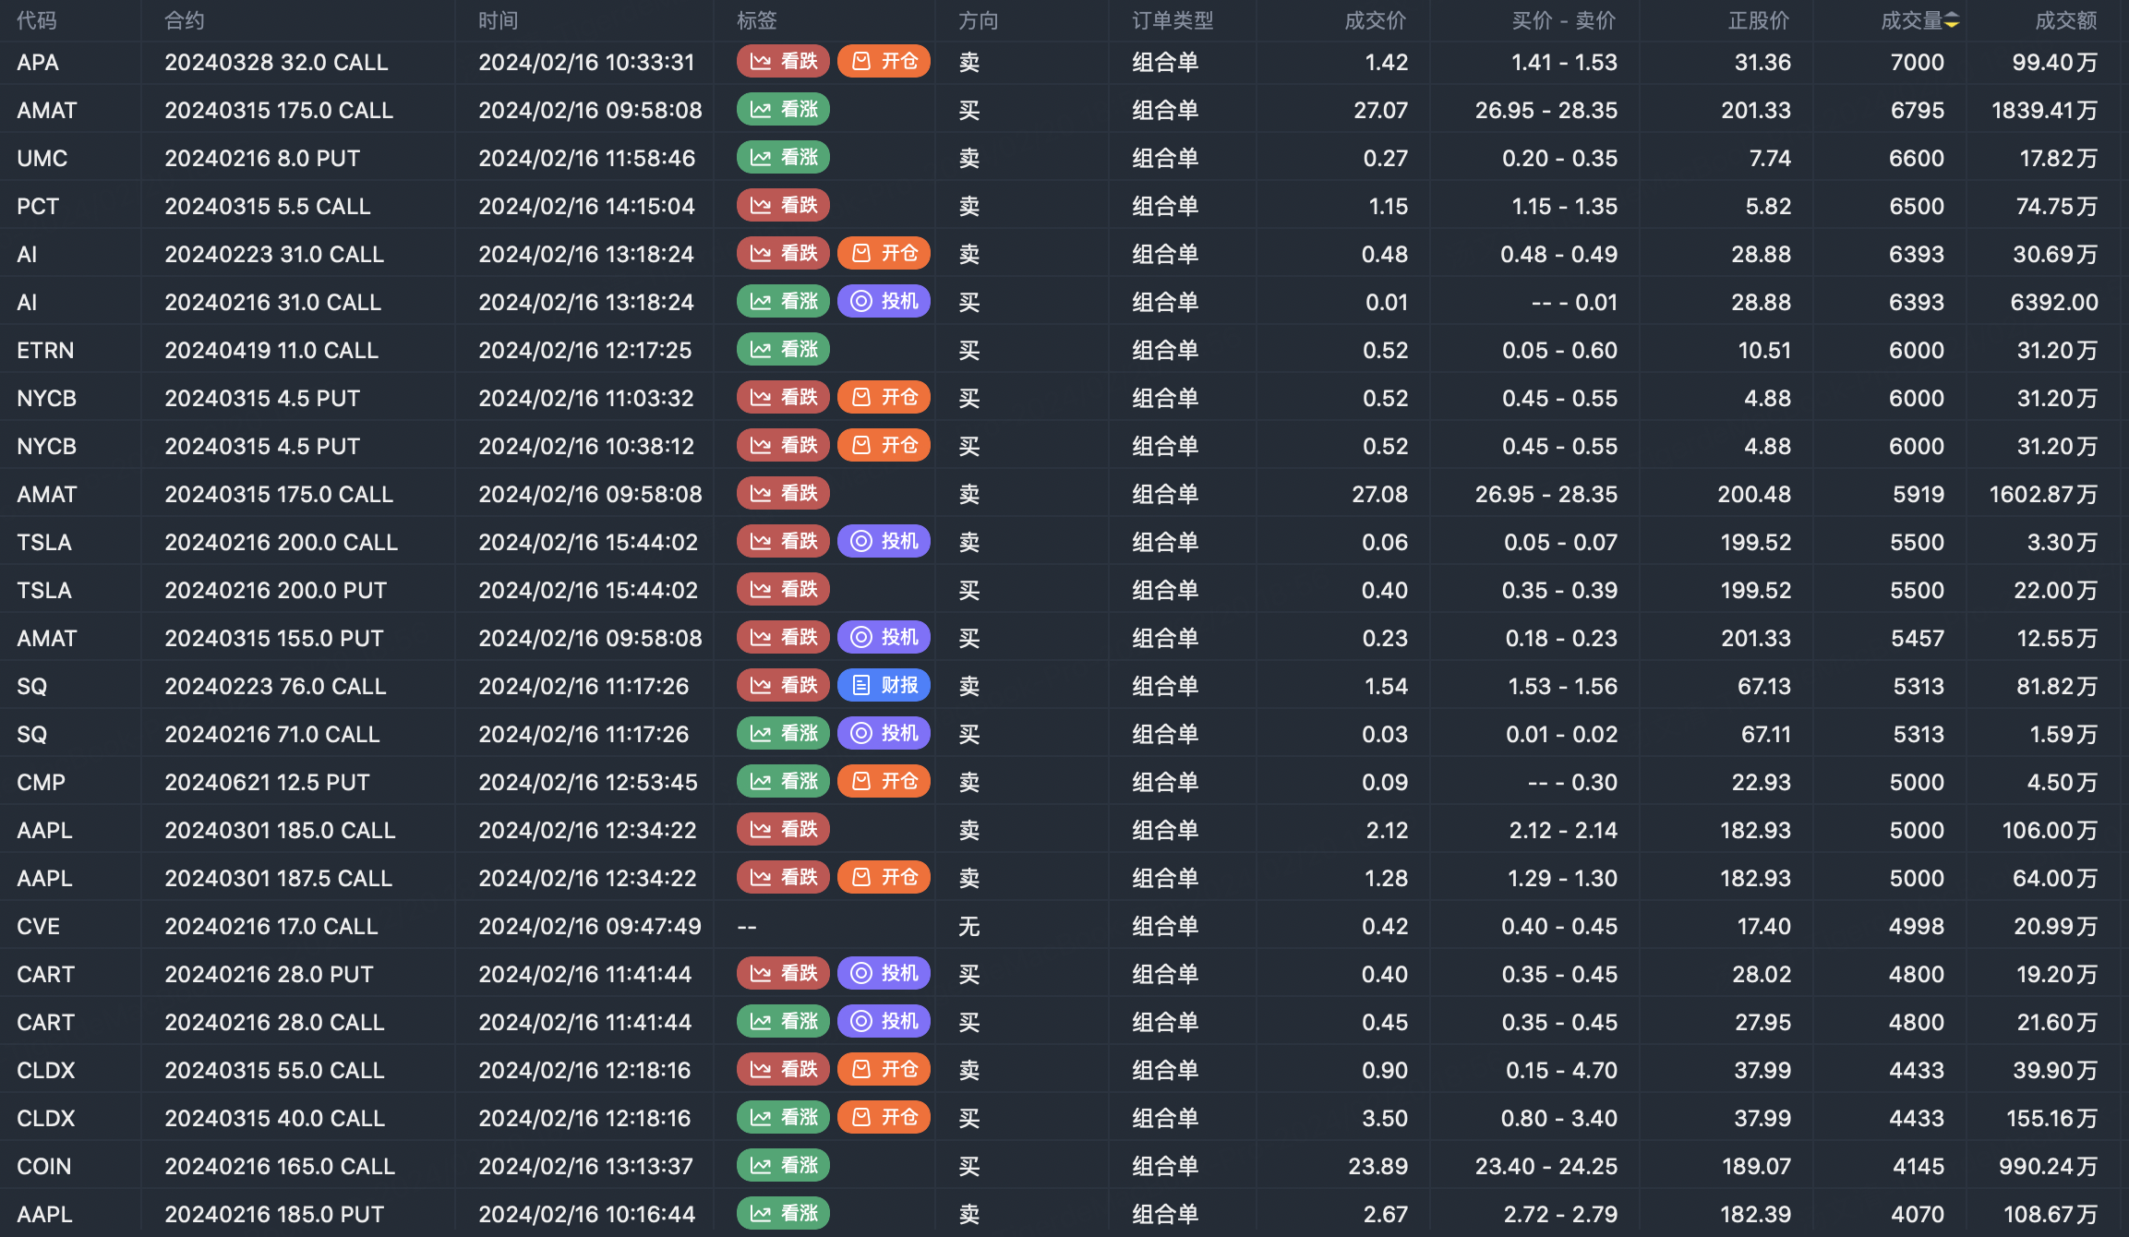Click the 成交量 sort arrow icon
The height and width of the screenshot is (1237, 2129).
pyautogui.click(x=1951, y=21)
